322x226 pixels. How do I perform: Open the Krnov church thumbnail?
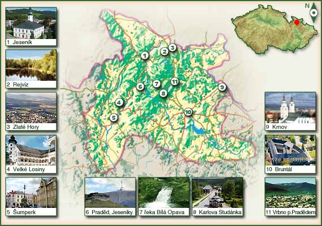[x=290, y=108]
